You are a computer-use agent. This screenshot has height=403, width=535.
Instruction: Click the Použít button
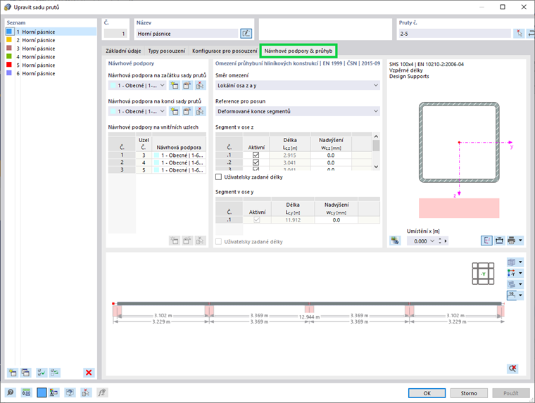pyautogui.click(x=511, y=393)
